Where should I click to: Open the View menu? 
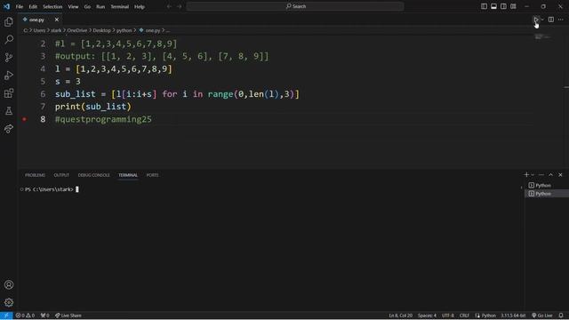[x=73, y=6]
